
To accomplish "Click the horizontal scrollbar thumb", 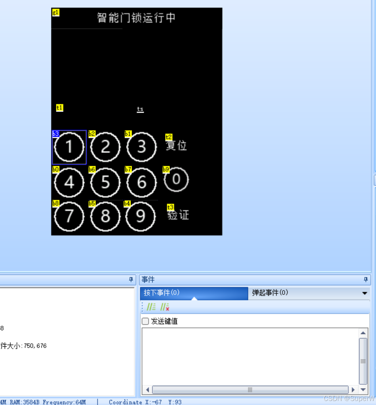I will 250,390.
